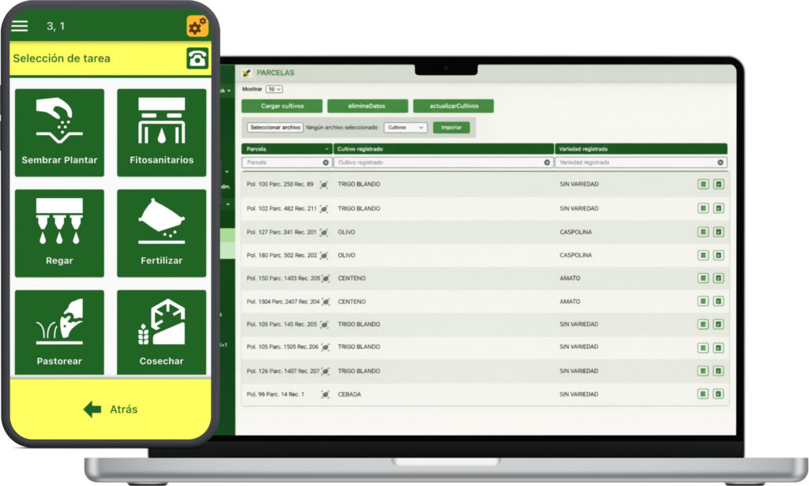Click Seleccionar archivo file chooser
The image size is (809, 486).
[x=275, y=127]
